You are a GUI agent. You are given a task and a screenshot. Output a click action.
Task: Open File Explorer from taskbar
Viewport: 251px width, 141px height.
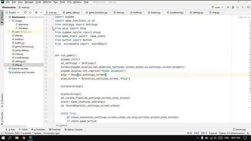pos(17,138)
